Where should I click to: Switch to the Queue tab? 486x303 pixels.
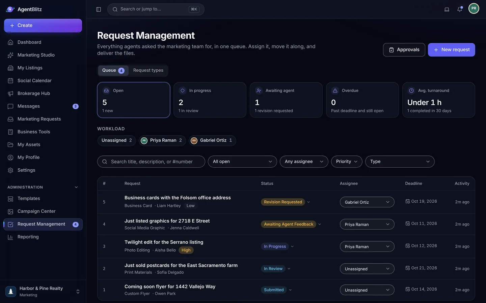click(x=113, y=70)
